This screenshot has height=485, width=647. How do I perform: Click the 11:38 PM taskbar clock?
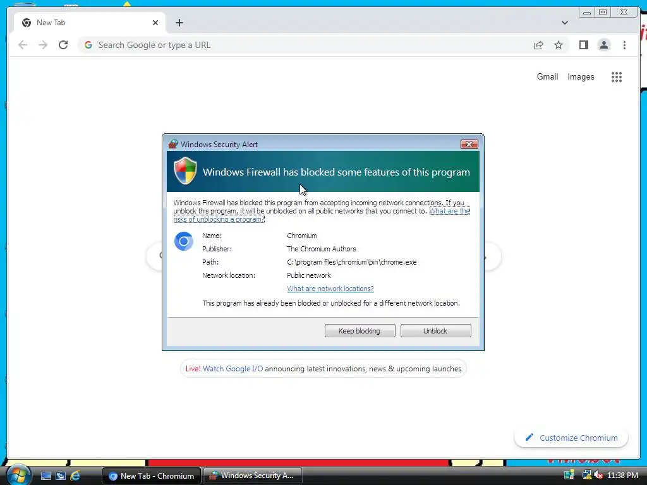tap(622, 476)
